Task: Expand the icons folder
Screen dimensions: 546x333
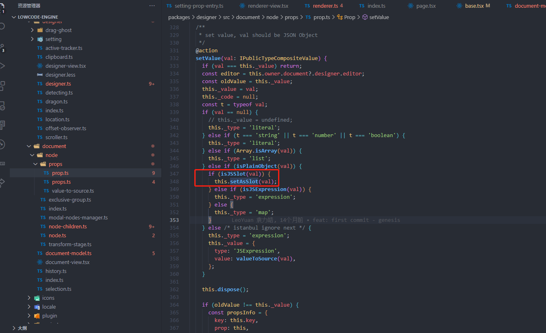Action: (x=28, y=298)
